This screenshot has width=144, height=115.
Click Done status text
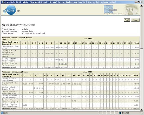tap(6, 113)
